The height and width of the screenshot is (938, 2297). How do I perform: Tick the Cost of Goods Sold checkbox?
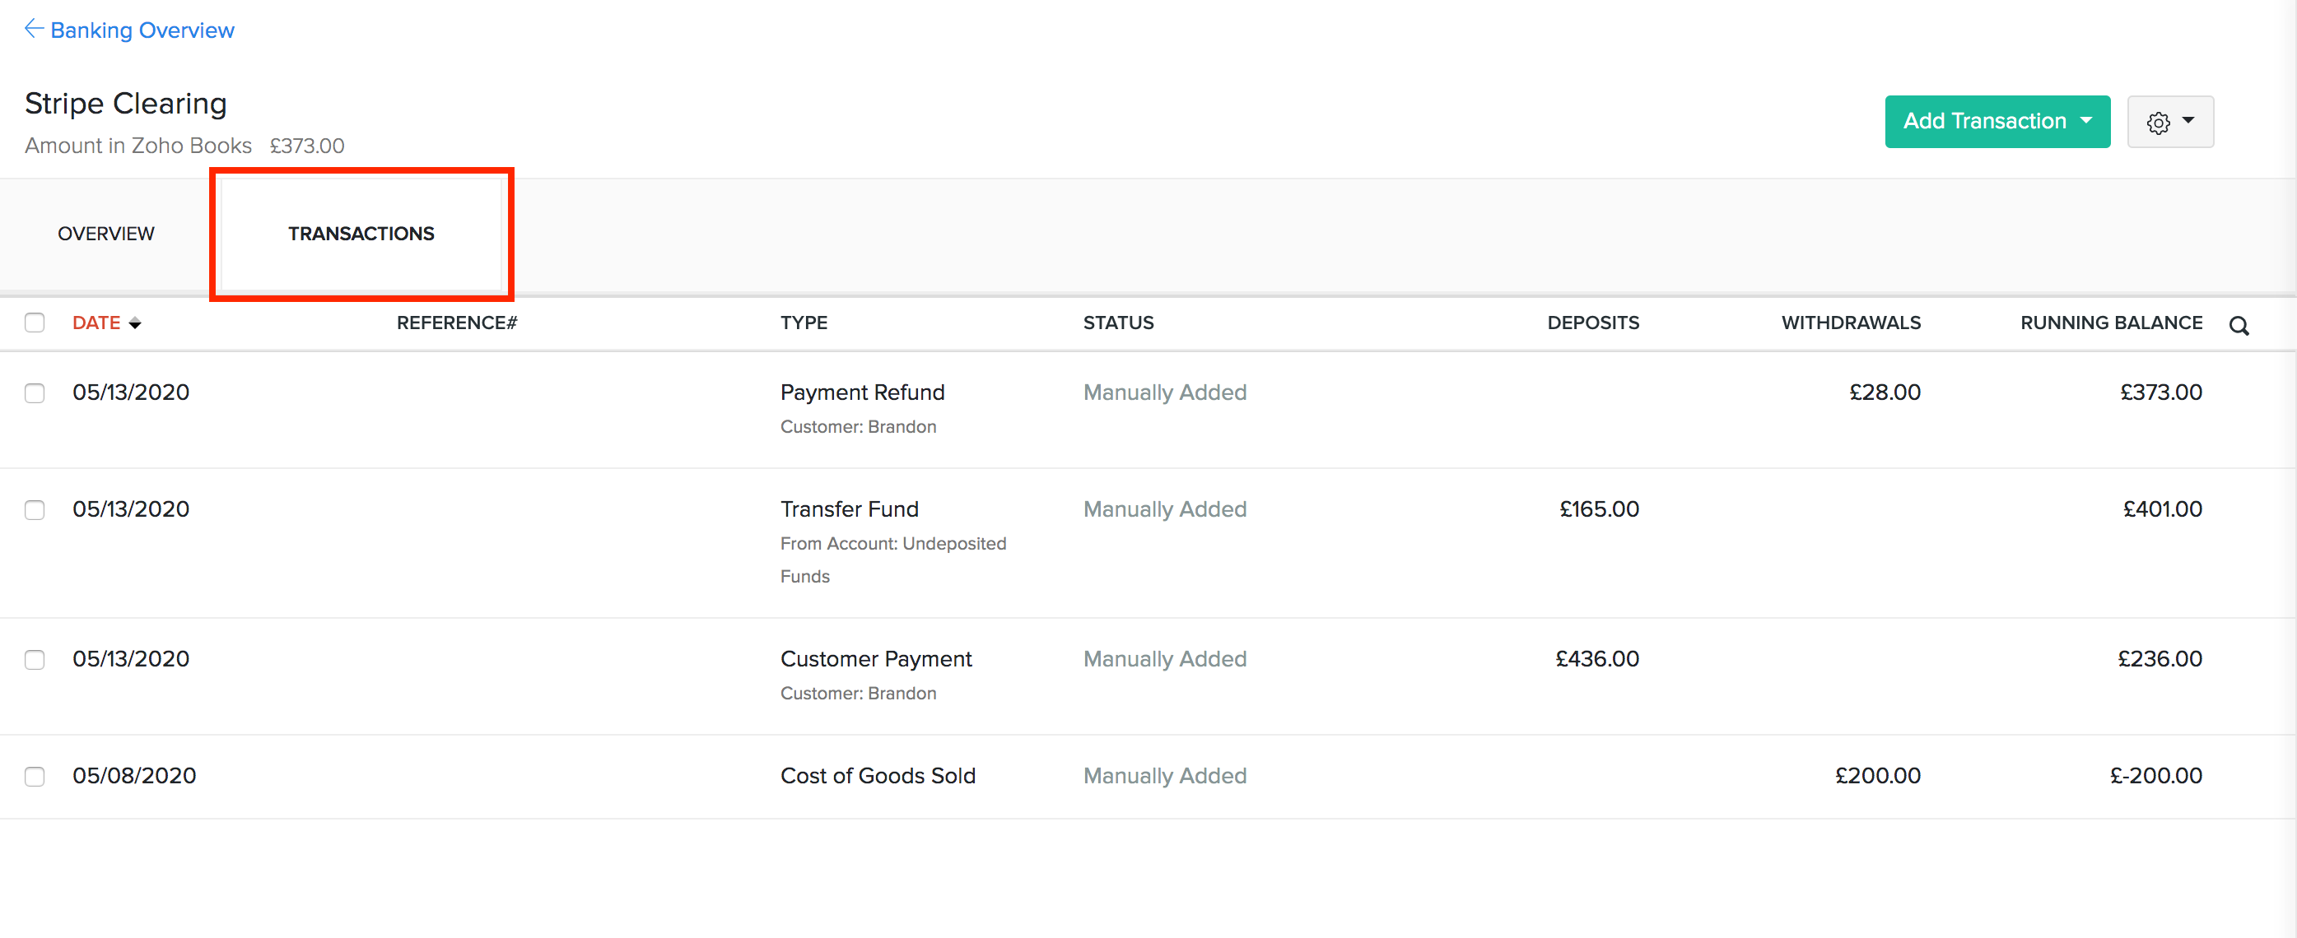[34, 776]
